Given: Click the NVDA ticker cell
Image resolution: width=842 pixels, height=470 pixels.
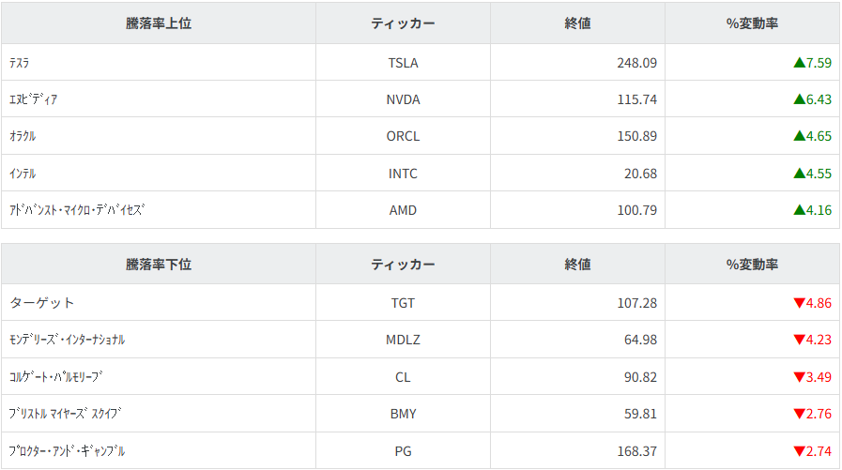Looking at the screenshot, I should coord(403,99).
